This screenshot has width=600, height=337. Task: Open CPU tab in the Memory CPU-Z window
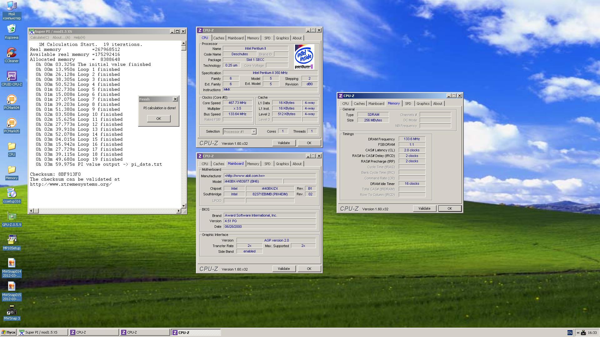(x=345, y=104)
